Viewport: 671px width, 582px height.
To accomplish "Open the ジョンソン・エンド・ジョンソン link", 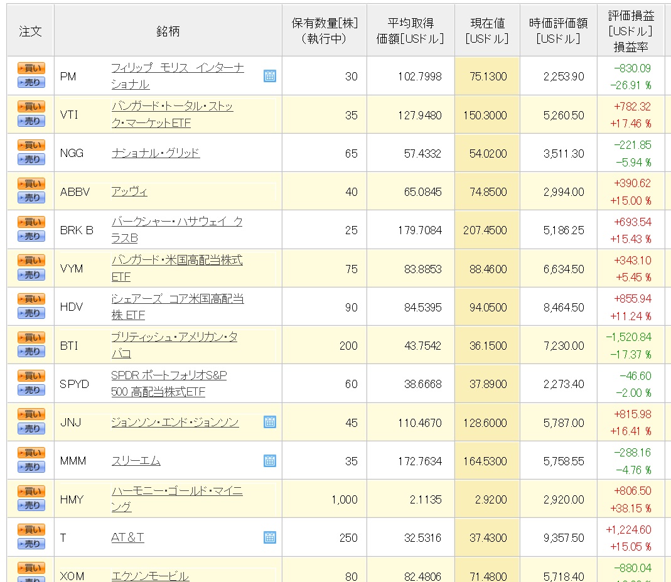I will tap(174, 422).
